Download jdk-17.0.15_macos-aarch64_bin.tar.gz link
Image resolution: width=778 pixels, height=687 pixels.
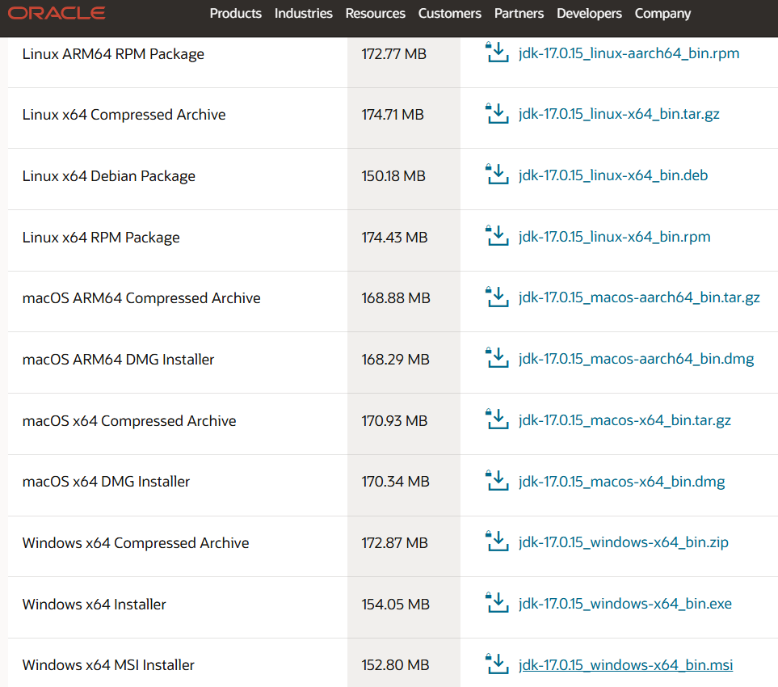(639, 297)
